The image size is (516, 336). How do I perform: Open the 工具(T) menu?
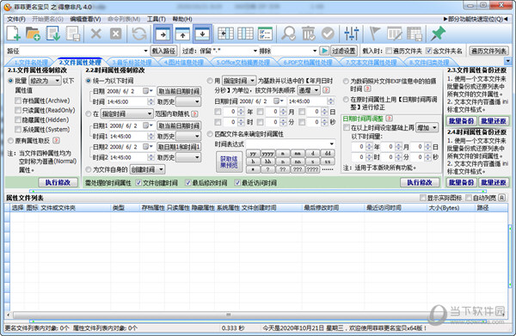click(156, 19)
